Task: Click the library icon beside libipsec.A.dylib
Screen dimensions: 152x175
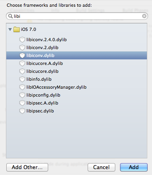Action: pos(22,103)
